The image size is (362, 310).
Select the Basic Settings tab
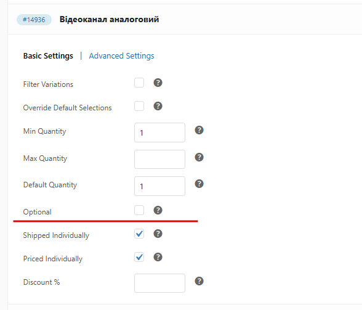tap(48, 55)
